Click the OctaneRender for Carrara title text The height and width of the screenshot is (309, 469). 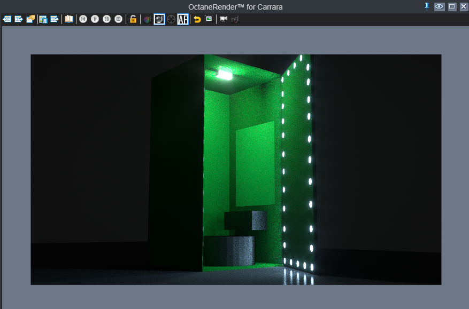point(235,7)
